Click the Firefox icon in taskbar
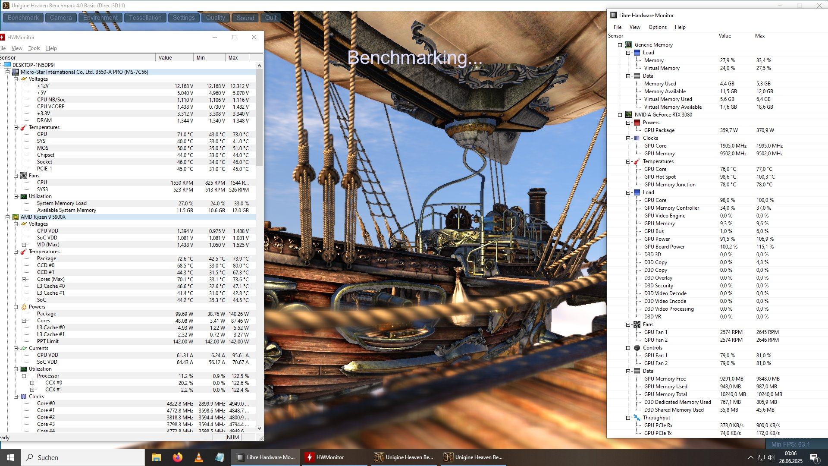This screenshot has width=828, height=466. tap(177, 457)
